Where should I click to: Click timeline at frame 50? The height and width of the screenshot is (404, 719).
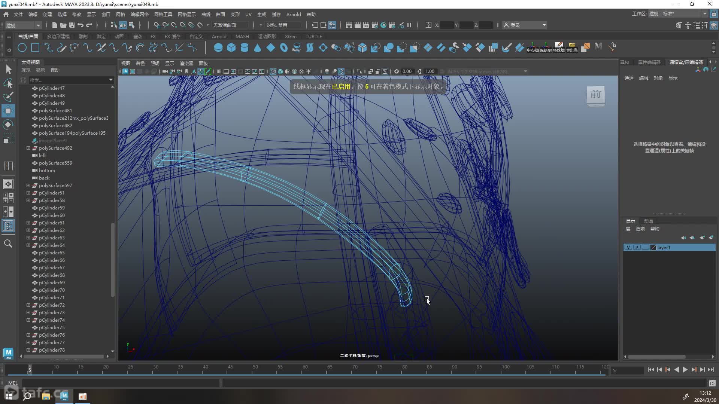255,370
